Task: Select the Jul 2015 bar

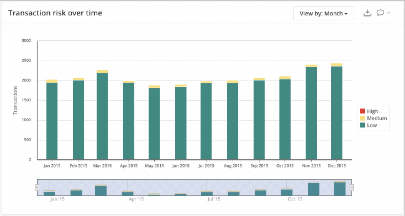Action: click(x=206, y=121)
